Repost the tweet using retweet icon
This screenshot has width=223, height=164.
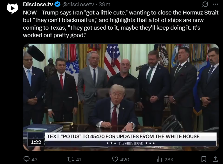[x=71, y=159]
